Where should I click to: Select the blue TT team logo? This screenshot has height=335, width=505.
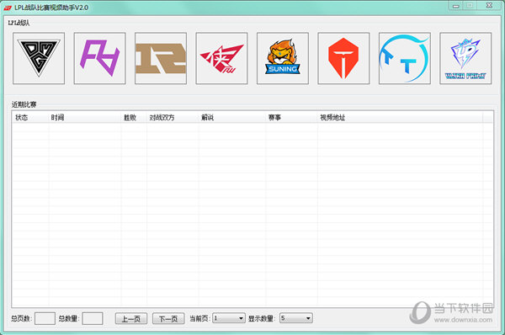[x=405, y=58]
